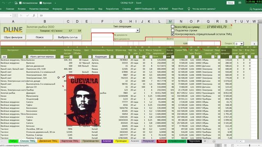Open filter dropdown for Наименование товара column
262x147 pixels.
point(62,57)
